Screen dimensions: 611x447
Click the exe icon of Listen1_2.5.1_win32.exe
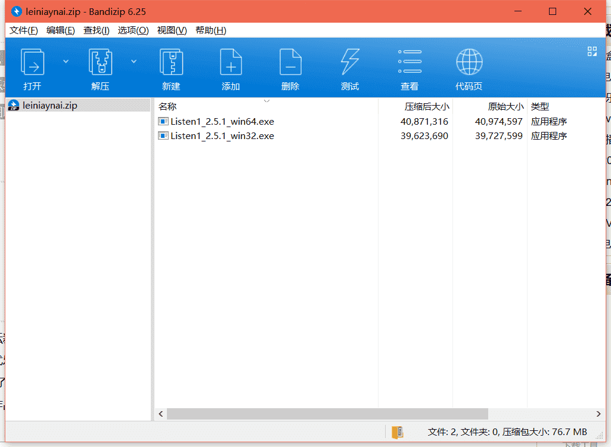click(163, 135)
